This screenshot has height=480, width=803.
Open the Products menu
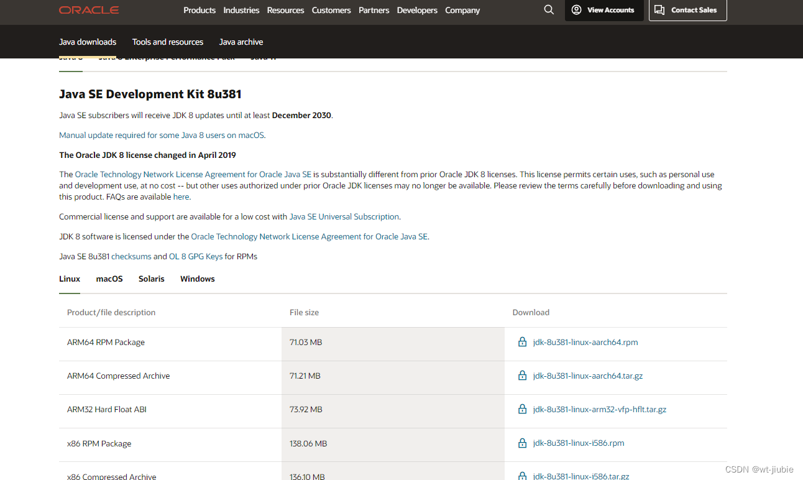pos(200,10)
